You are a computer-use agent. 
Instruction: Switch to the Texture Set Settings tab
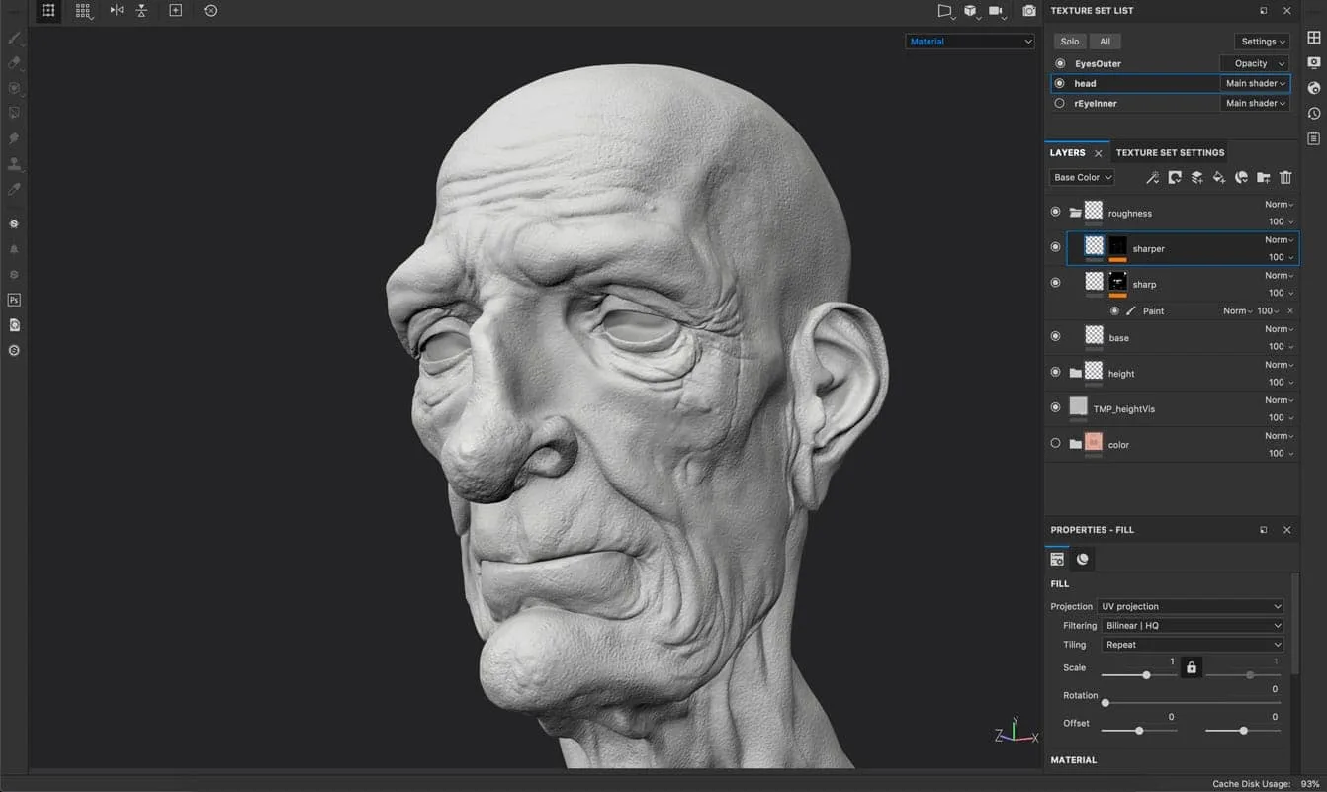tap(1170, 153)
